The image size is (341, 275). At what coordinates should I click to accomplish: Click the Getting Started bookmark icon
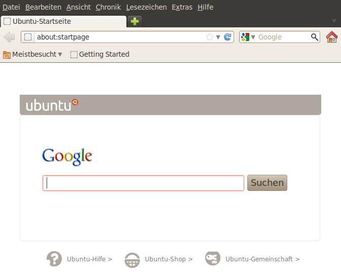(74, 55)
